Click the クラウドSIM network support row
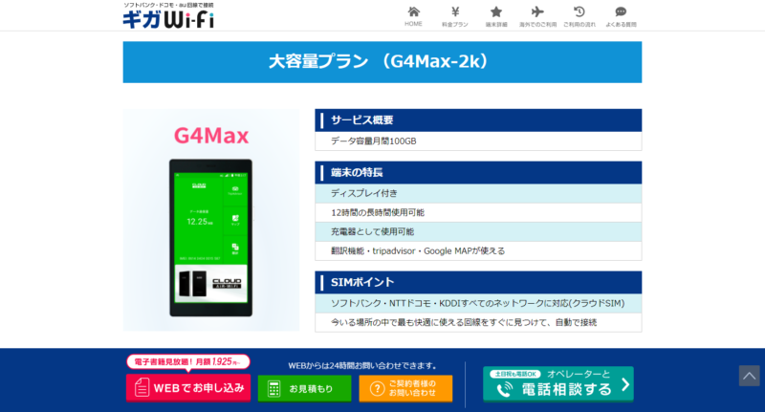 point(478,303)
